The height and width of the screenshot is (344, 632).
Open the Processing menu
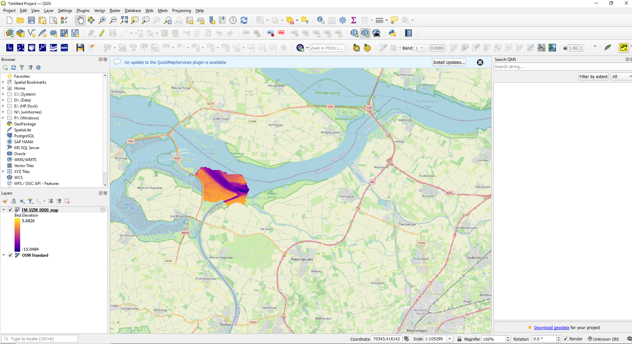[x=181, y=11]
